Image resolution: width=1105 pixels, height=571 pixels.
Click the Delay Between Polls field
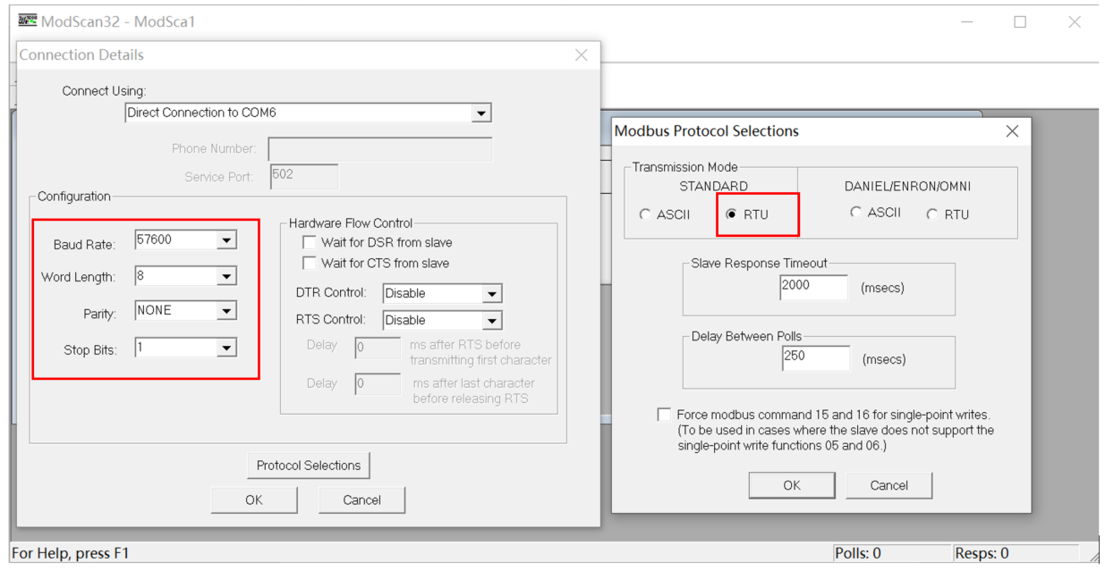click(815, 357)
